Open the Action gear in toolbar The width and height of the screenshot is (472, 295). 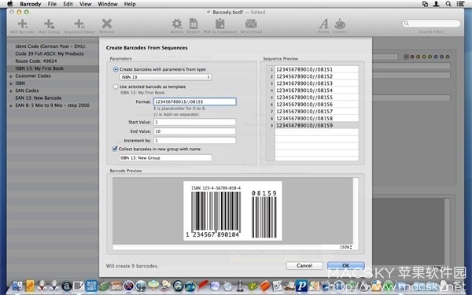(177, 24)
